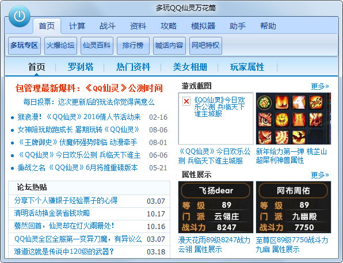Open caption link 今日欢乐公测 兵临天下谁主城服

(214, 156)
